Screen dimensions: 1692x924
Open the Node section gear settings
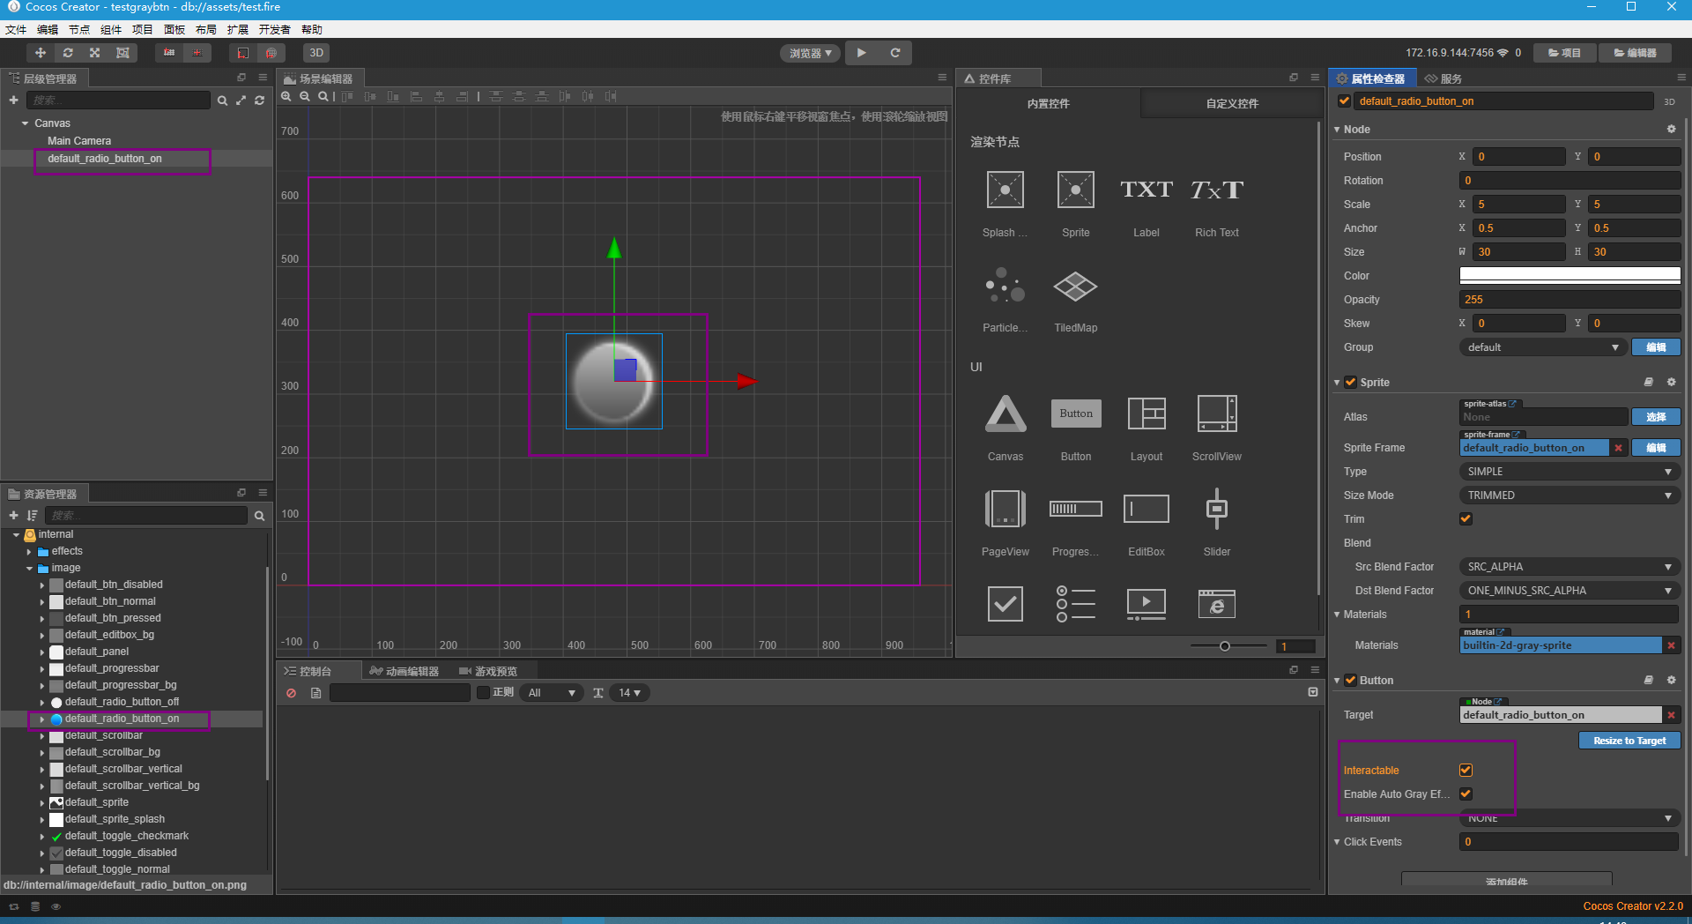pos(1671,129)
